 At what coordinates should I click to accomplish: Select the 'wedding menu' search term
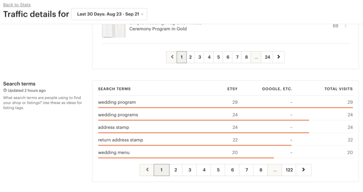click(114, 152)
